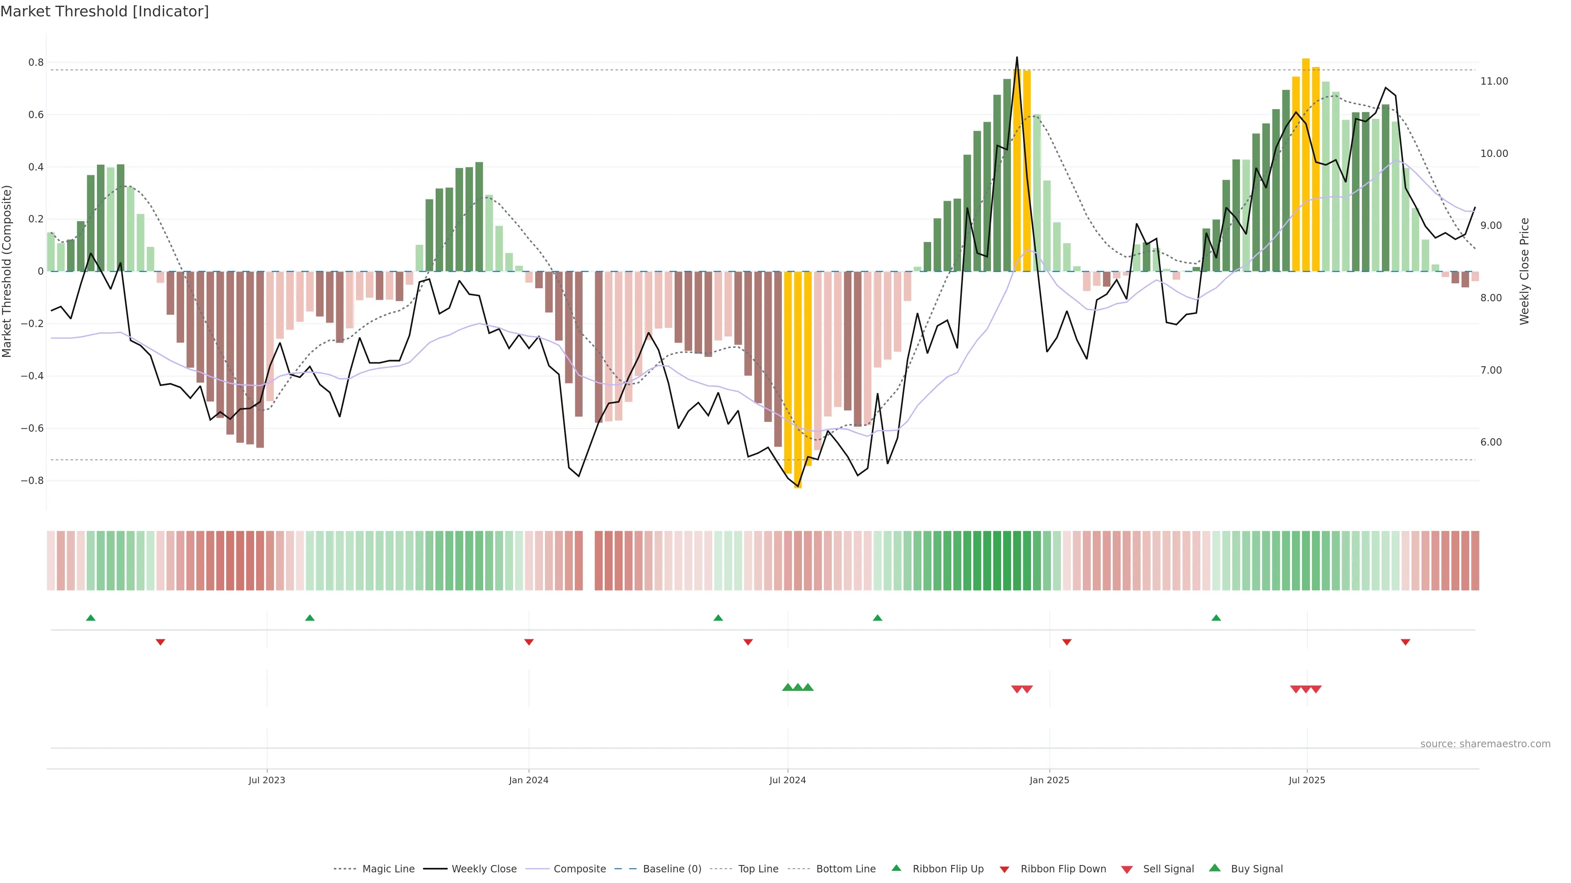This screenshot has width=1571, height=883.
Task: Click the Ribbon Flip Up legend triangle
Action: 896,868
